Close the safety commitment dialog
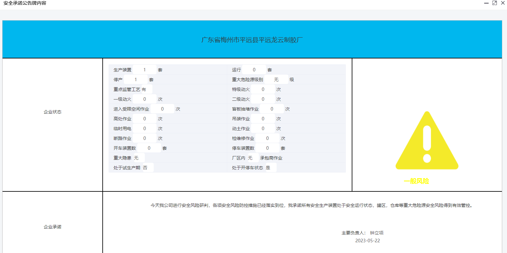Screen dimensions: 507x253 click(503, 3)
